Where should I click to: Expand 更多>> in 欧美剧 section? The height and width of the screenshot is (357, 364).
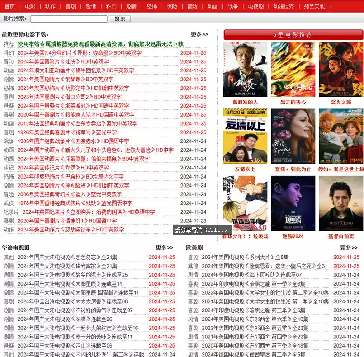pos(348,248)
